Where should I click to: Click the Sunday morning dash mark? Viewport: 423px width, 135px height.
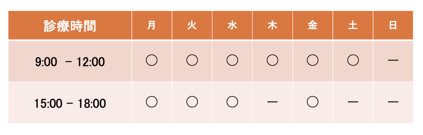click(393, 61)
